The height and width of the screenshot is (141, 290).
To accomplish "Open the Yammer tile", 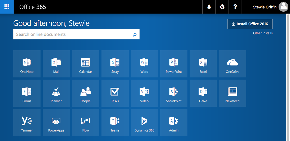I will coord(27,123).
